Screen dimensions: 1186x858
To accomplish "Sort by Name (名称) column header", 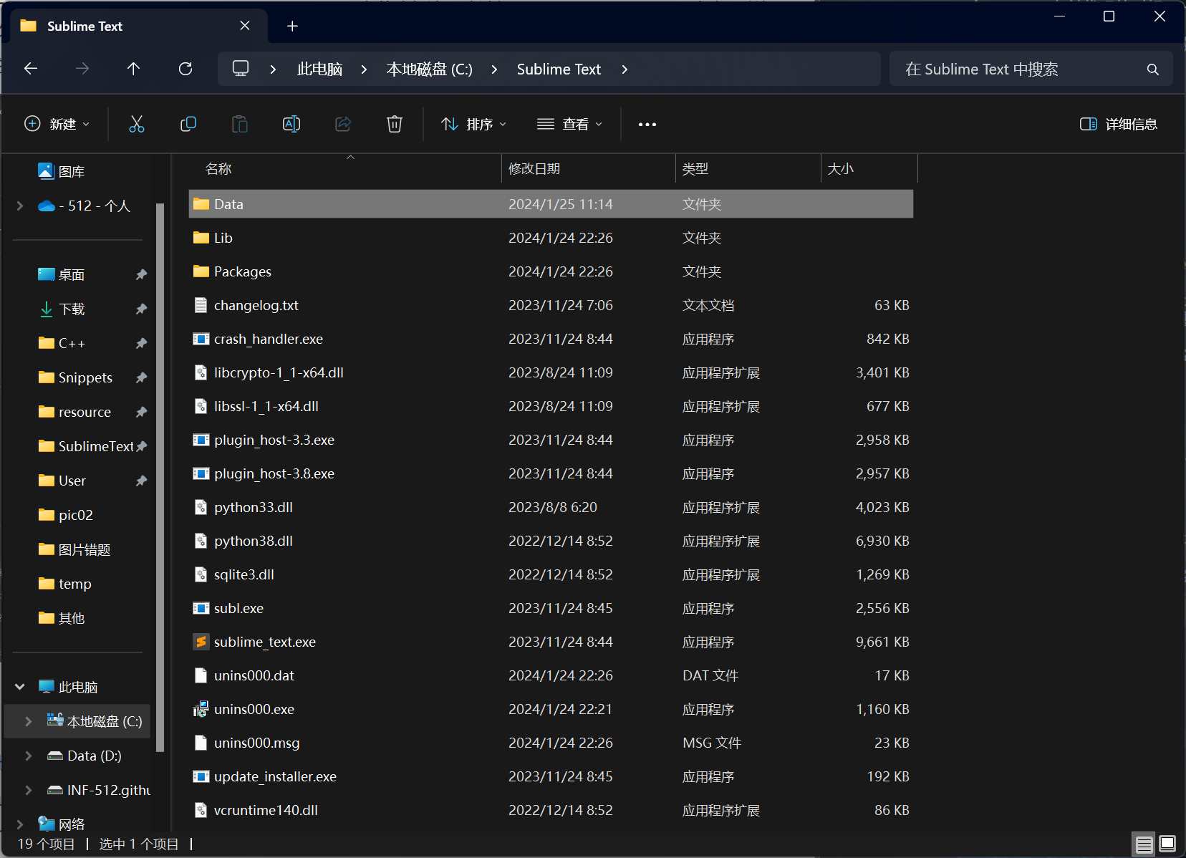I will 345,168.
